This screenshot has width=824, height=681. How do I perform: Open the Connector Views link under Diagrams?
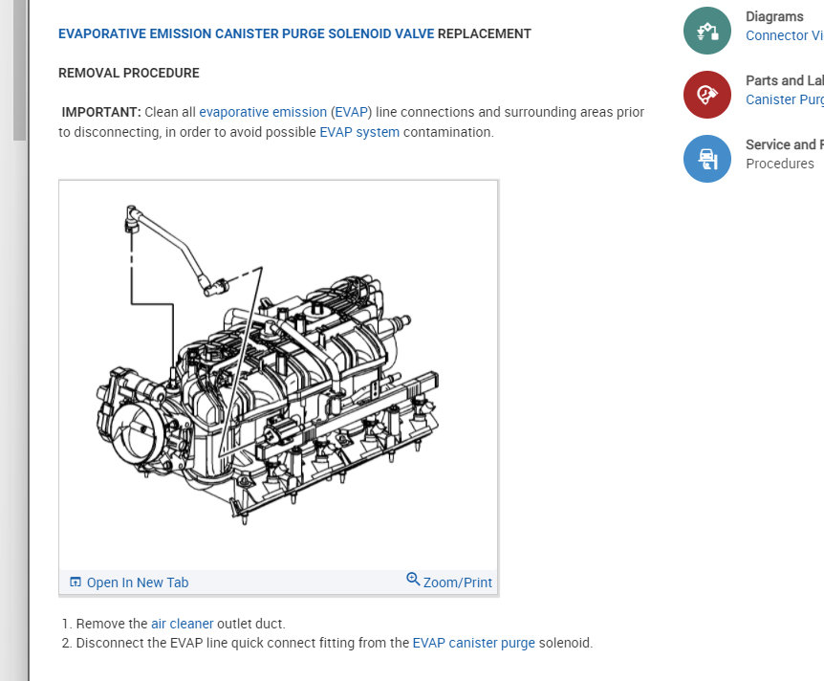(785, 35)
